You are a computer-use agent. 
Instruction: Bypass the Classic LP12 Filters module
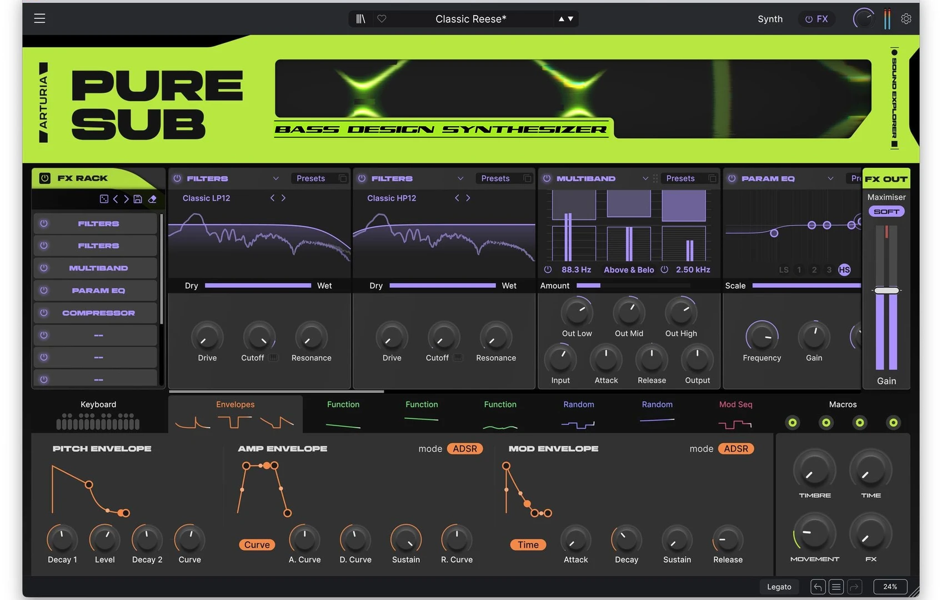point(177,178)
